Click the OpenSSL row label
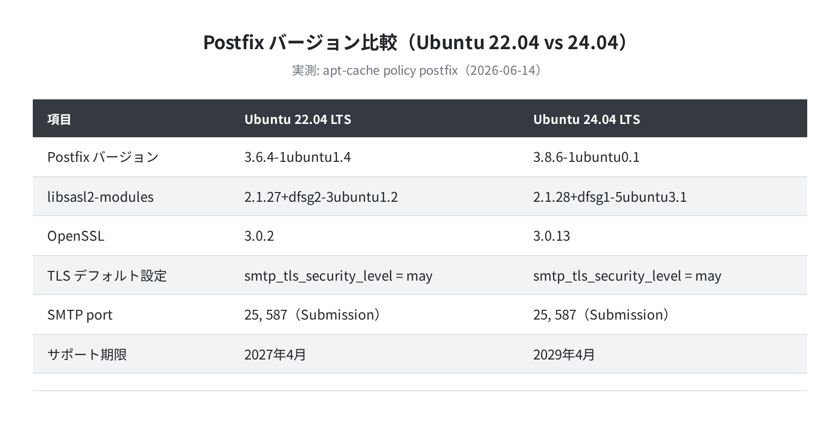 76,236
